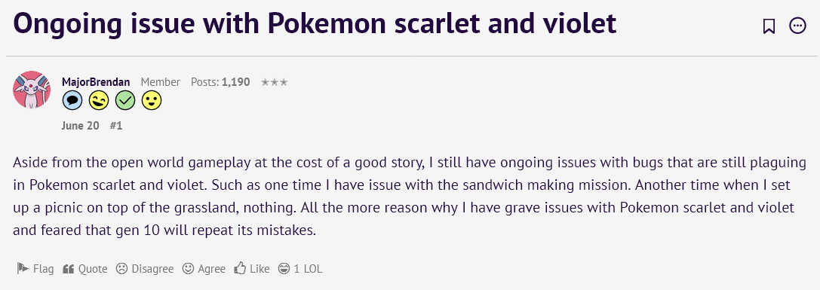Open the June 20 post permalink
Image resolution: width=820 pixels, height=290 pixels.
click(x=80, y=126)
